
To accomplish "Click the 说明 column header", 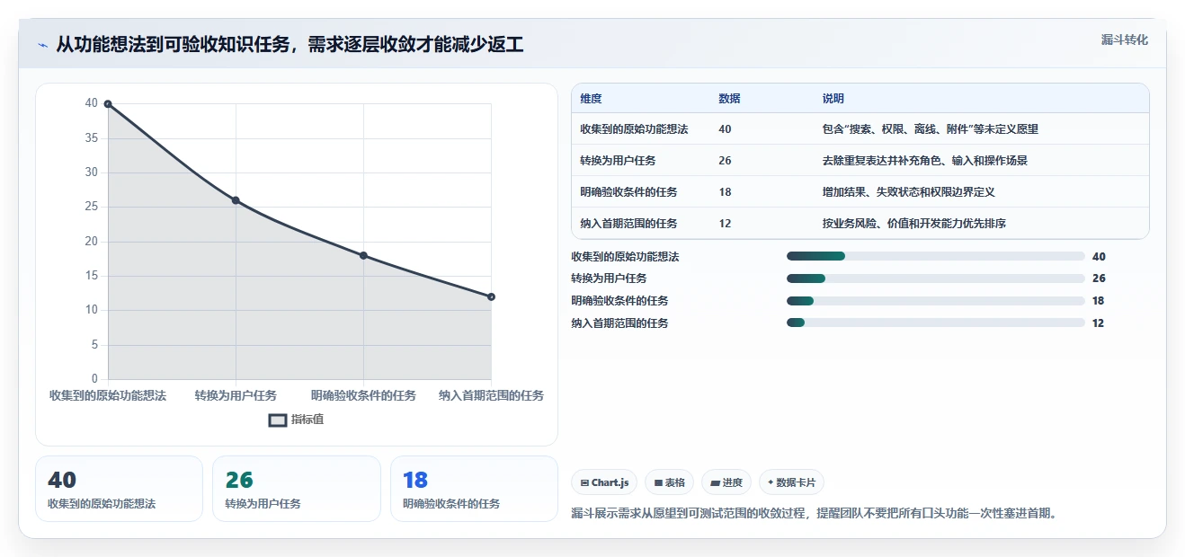I will point(833,99).
